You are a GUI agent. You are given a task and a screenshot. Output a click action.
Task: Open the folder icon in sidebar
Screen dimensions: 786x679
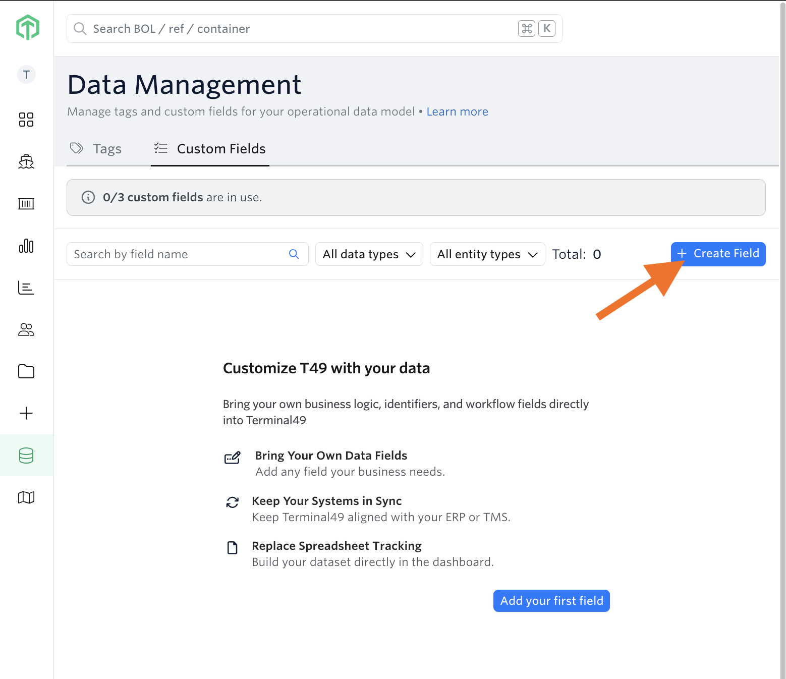tap(26, 371)
